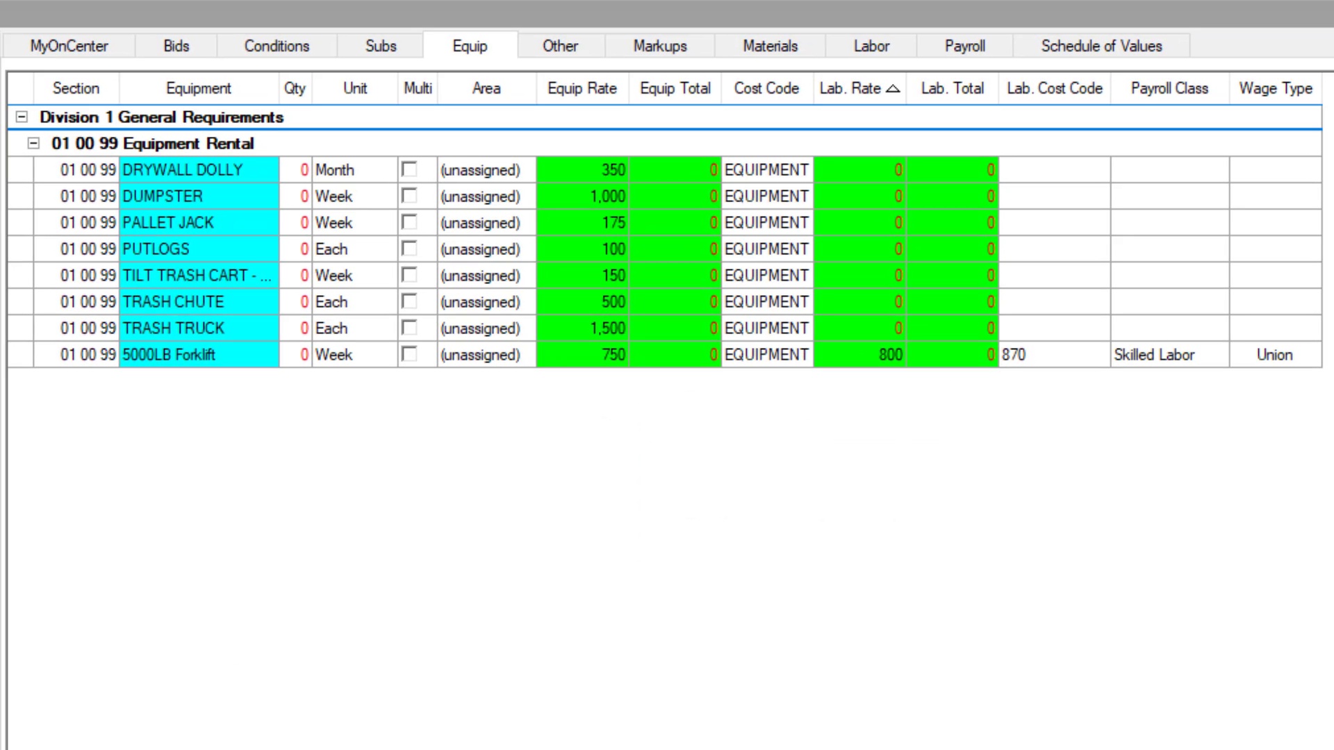Click the green 1,500 equip rate cell

(582, 328)
